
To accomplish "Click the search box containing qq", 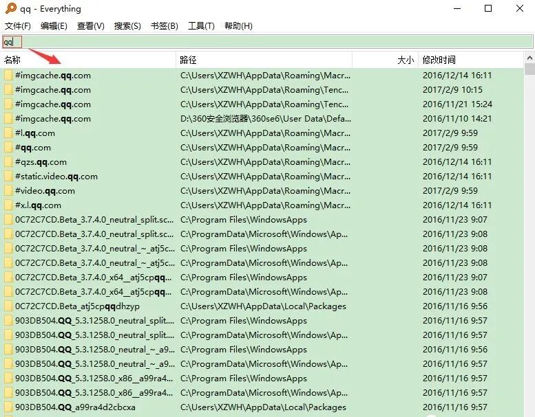I will point(267,42).
